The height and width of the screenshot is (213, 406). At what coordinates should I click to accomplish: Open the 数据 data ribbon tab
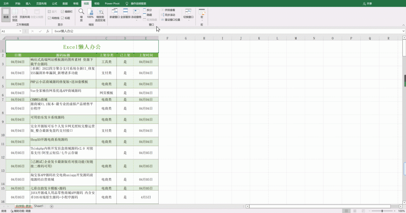[x=65, y=3]
